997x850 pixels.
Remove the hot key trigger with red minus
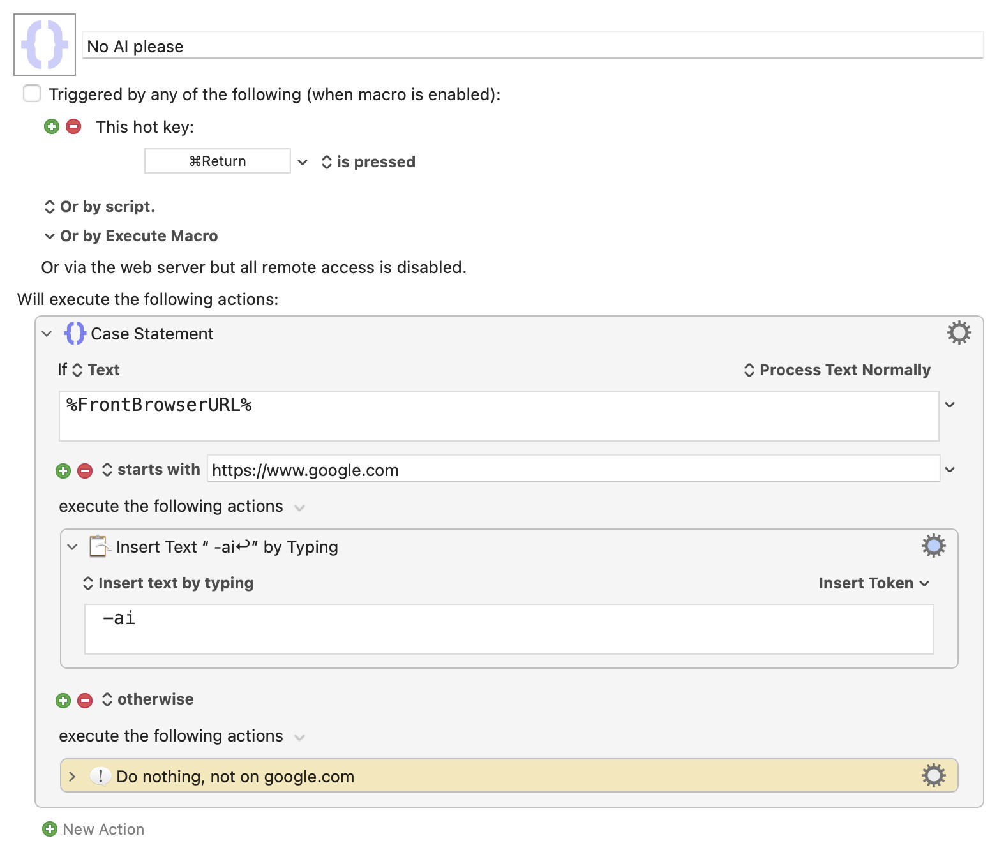(73, 126)
